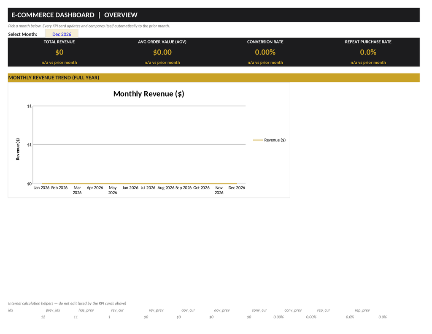Click 'n/a vs prior month' under the AOV card
Image resolution: width=432 pixels, height=334 pixels.
[x=162, y=62]
